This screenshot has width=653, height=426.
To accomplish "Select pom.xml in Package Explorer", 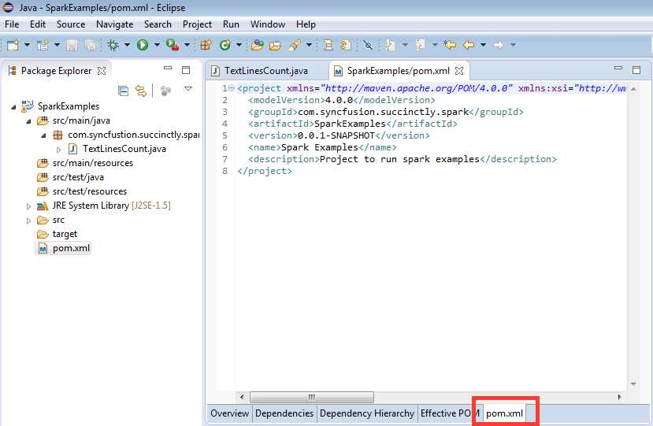I will point(65,249).
